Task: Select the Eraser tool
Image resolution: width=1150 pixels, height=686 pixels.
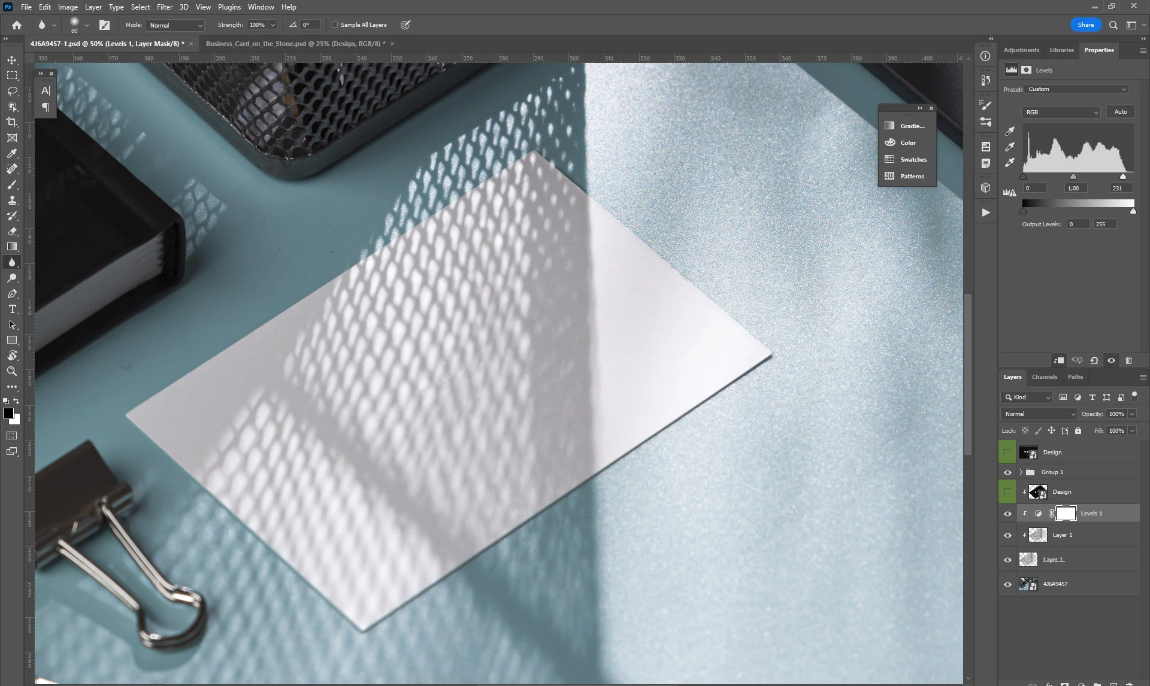Action: click(x=12, y=231)
